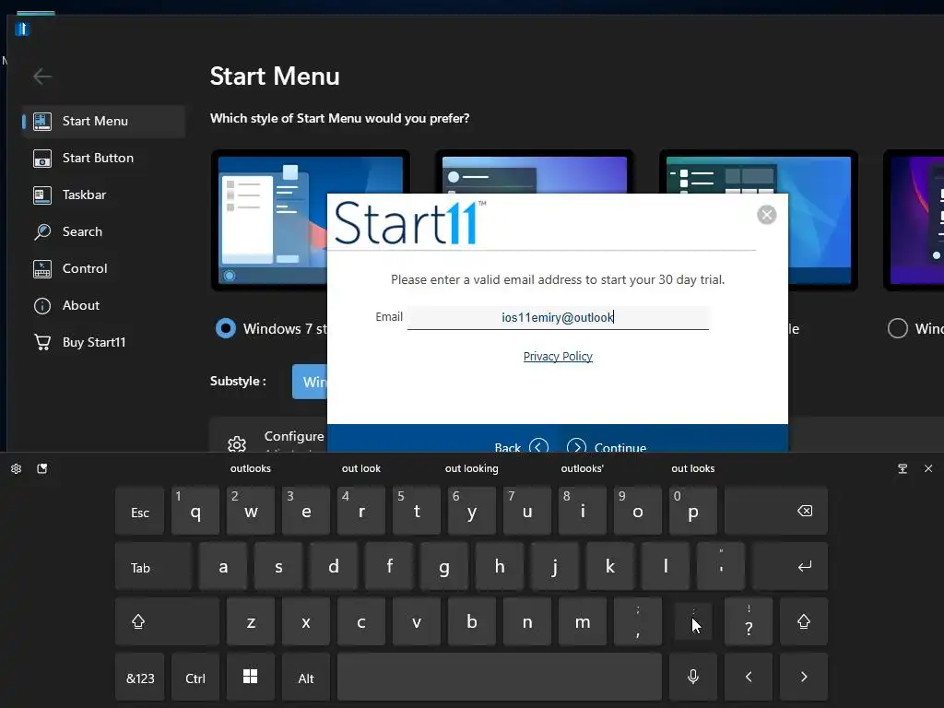
Task: Open the Taskbar settings page
Action: pyautogui.click(x=103, y=195)
